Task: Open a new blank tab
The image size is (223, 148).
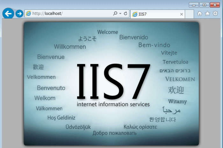Action: coord(189,14)
